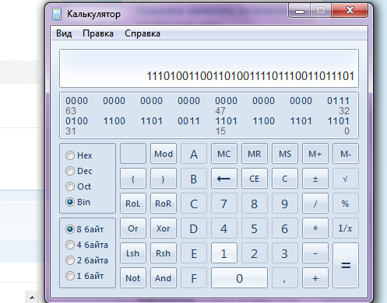
Task: Click the multiply asterisk button
Action: 315,228
